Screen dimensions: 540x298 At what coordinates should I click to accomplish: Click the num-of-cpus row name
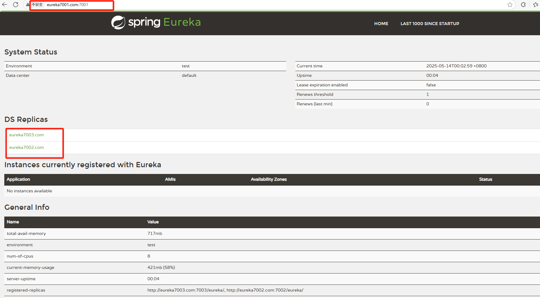(20, 256)
